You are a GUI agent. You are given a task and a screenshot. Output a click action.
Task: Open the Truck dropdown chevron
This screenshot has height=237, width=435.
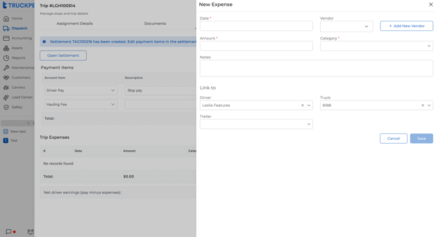429,106
